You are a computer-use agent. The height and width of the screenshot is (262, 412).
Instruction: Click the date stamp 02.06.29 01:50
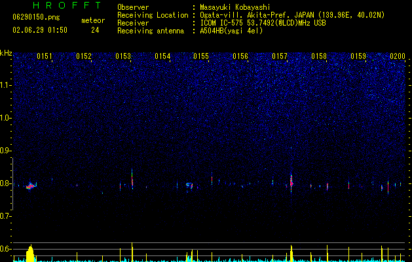pos(40,30)
